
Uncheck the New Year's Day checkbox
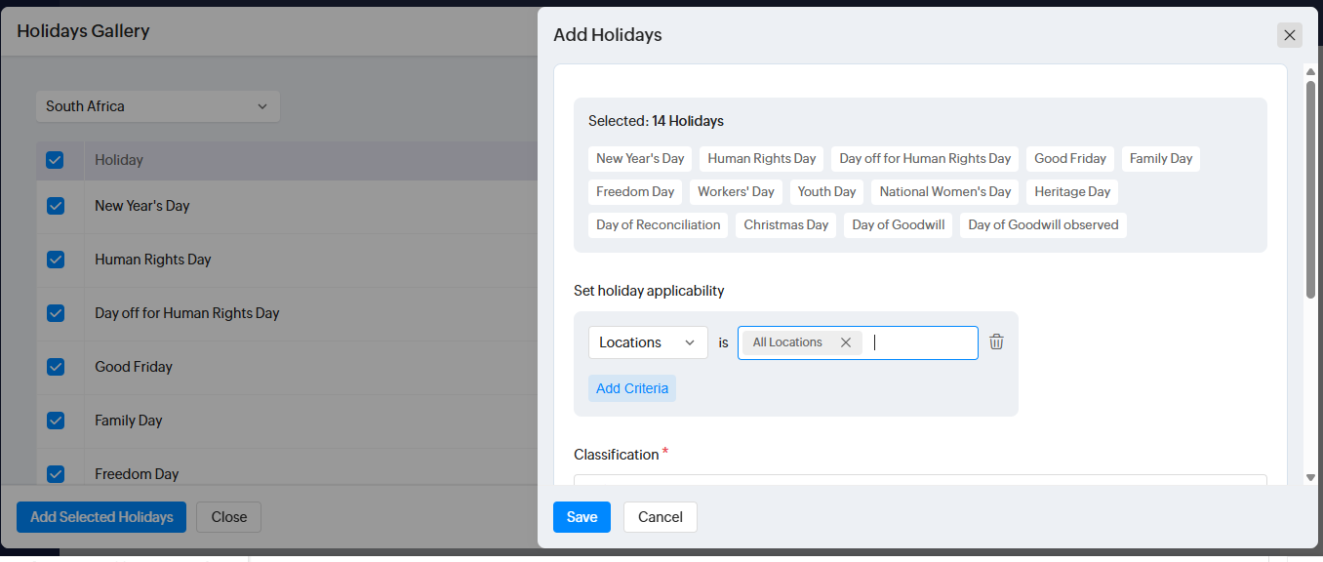coord(56,206)
